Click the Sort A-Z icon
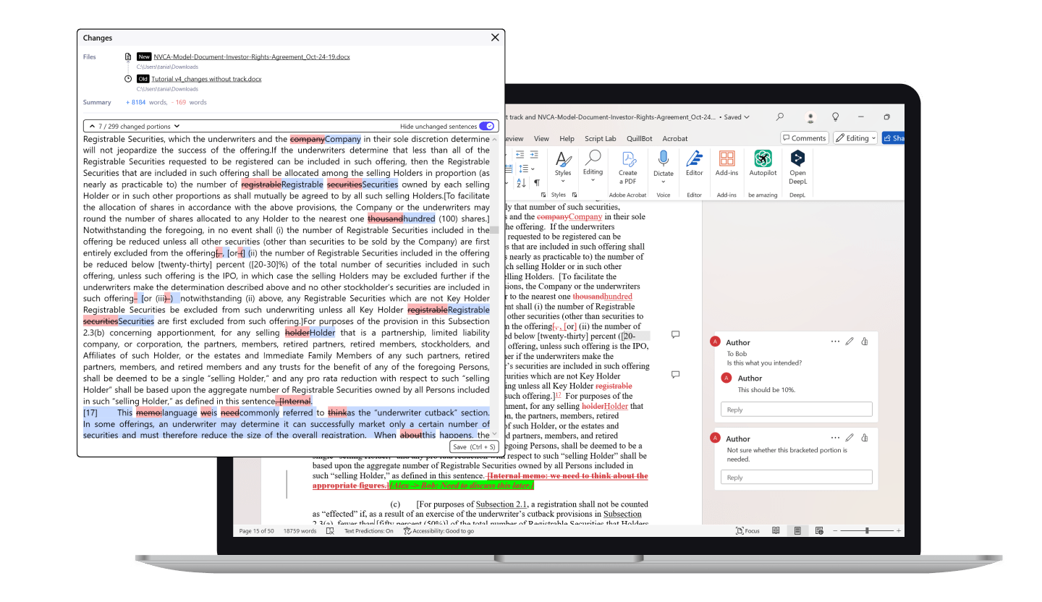Image resolution: width=1042 pixels, height=602 pixels. click(x=522, y=182)
